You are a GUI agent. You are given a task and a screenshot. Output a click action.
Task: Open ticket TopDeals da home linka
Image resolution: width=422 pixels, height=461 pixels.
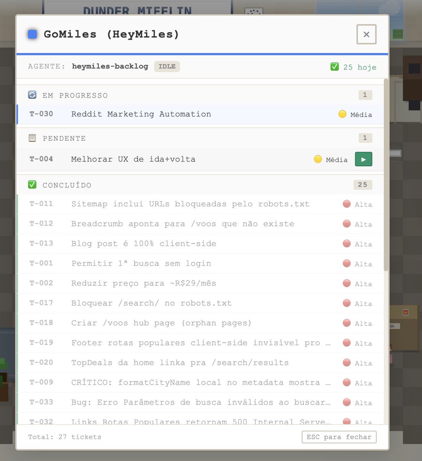click(x=200, y=363)
